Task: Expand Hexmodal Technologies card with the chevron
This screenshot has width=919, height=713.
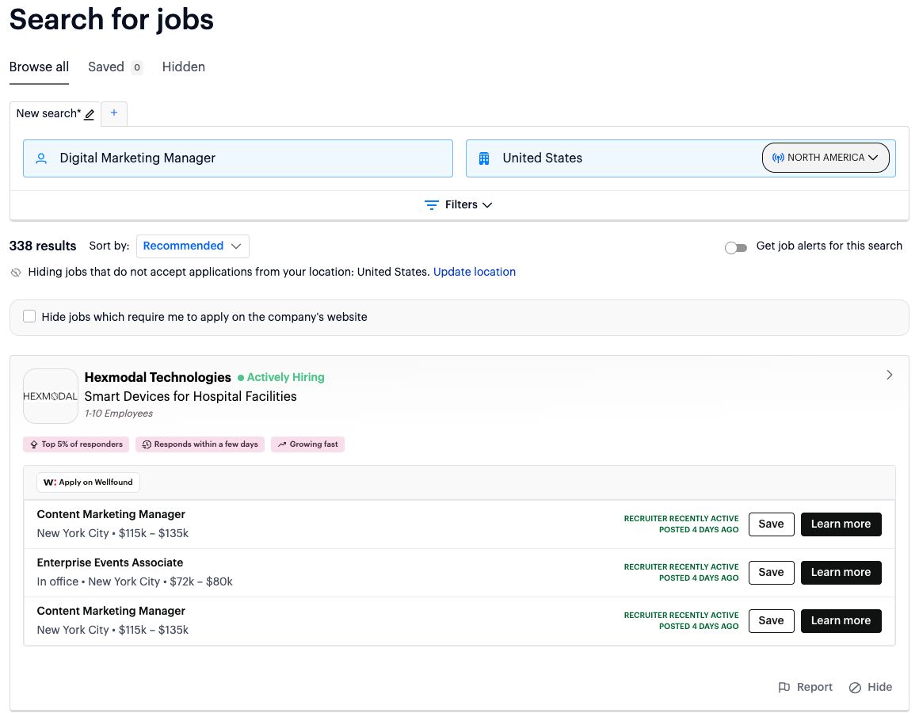Action: click(889, 375)
